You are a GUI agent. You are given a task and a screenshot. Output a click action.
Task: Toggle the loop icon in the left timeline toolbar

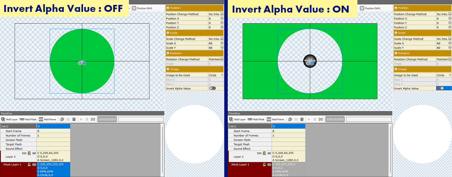[93, 119]
